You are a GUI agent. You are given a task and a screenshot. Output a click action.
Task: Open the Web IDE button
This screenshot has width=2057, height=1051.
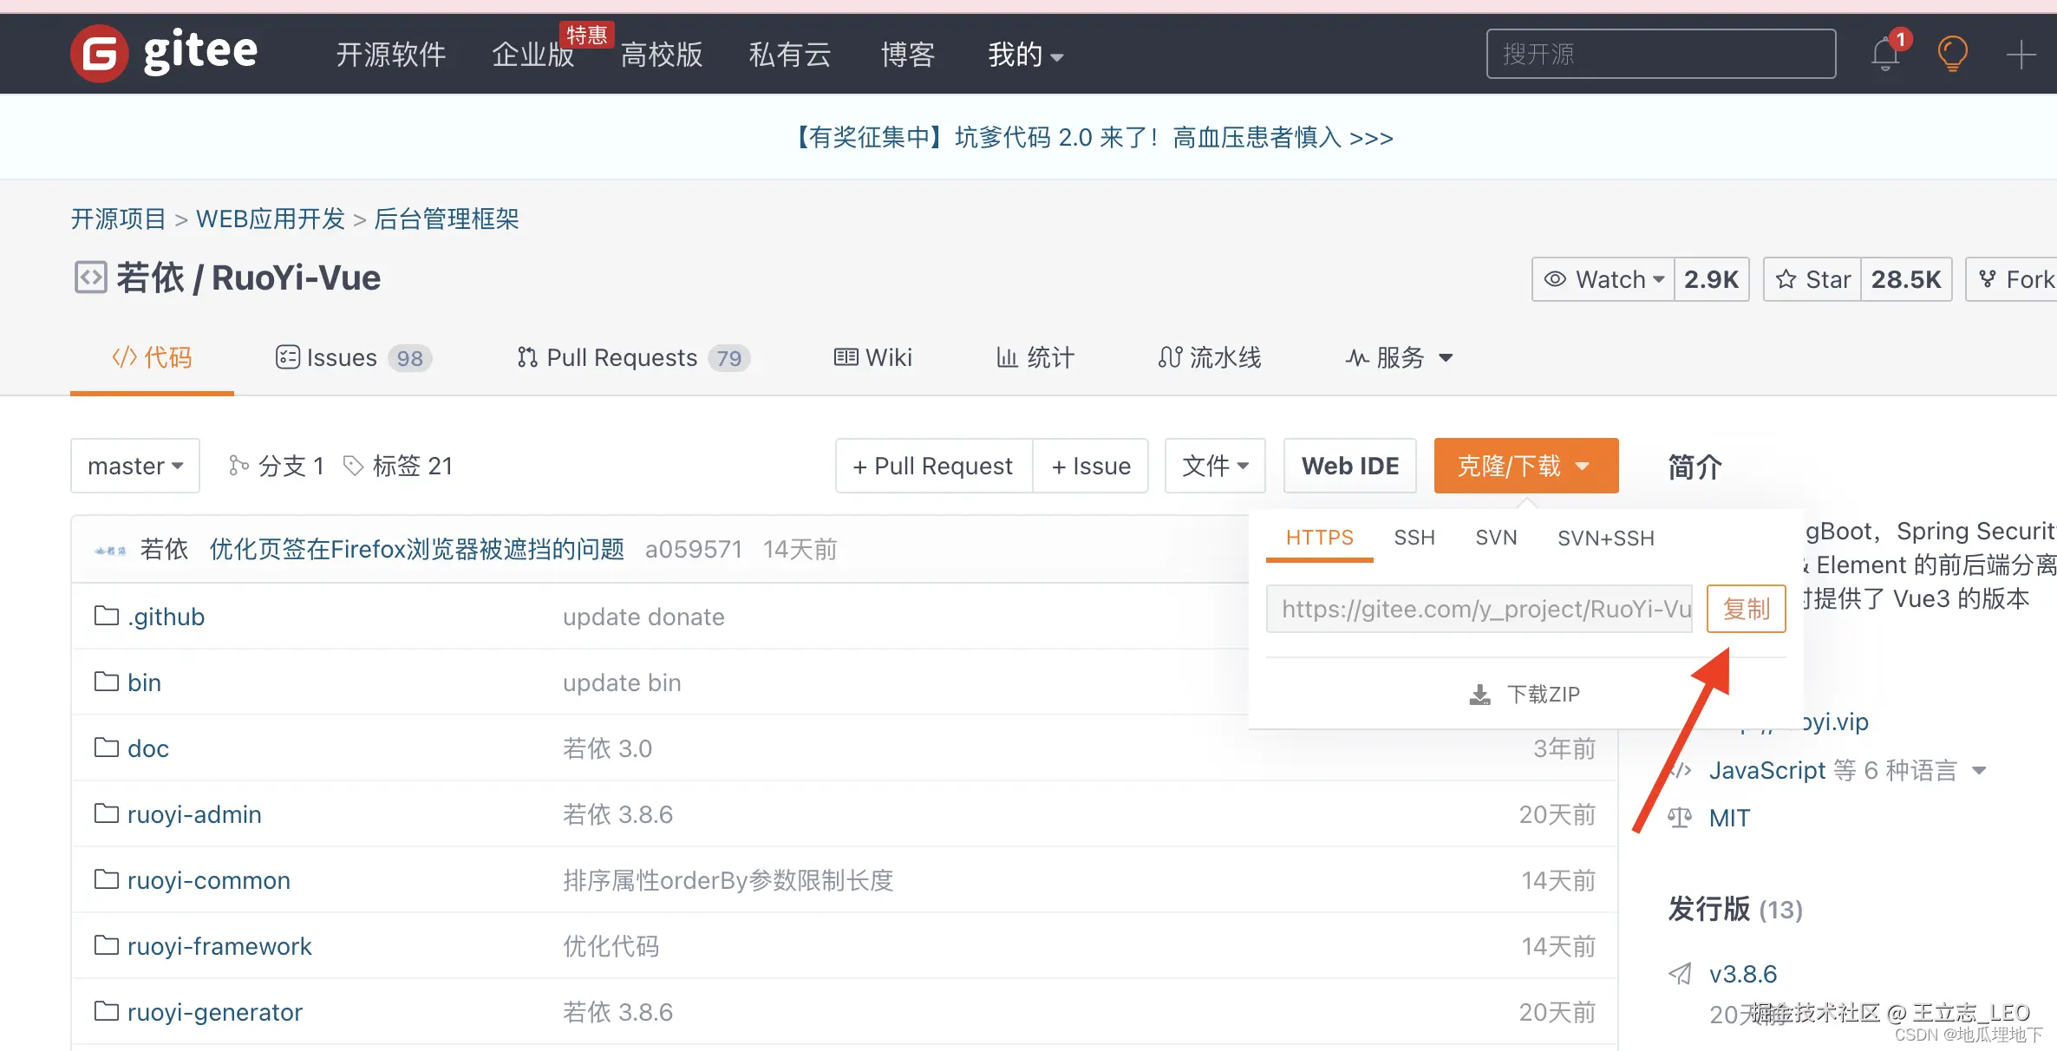coord(1349,466)
